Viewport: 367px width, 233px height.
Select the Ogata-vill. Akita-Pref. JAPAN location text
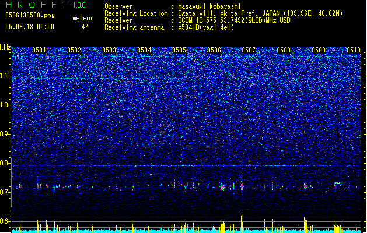pos(260,13)
